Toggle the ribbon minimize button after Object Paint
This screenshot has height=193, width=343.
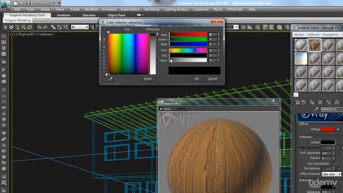coord(139,15)
